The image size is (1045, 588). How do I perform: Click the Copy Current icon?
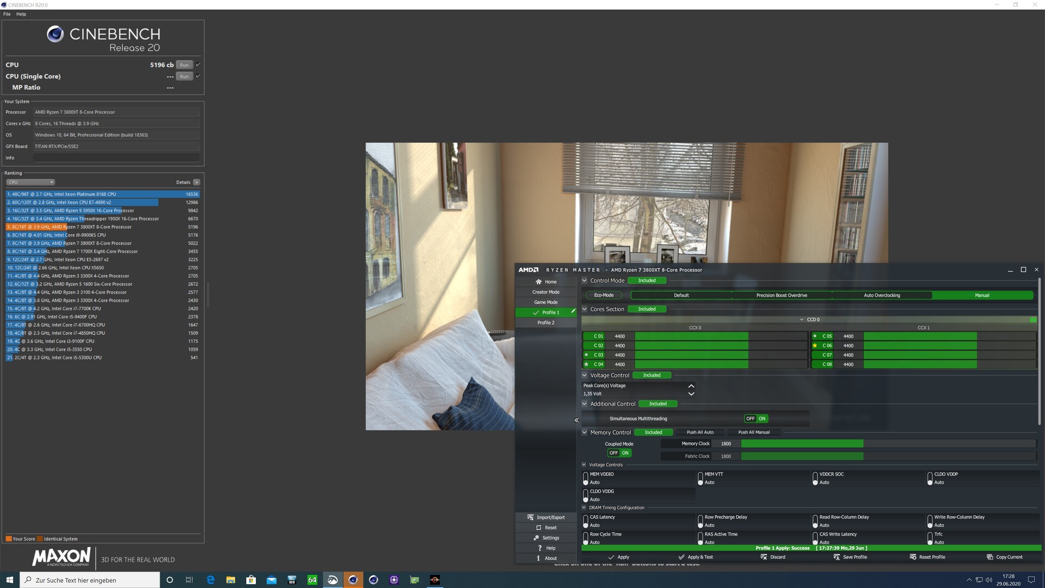click(x=989, y=557)
